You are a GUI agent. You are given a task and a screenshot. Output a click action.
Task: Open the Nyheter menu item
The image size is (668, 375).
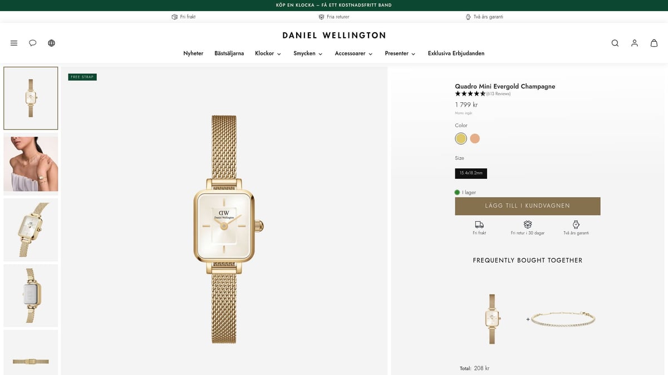click(x=193, y=53)
